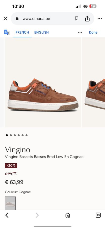This screenshot has width=105, height=229.
Task: Open the browser home icon
Action: [68, 215]
